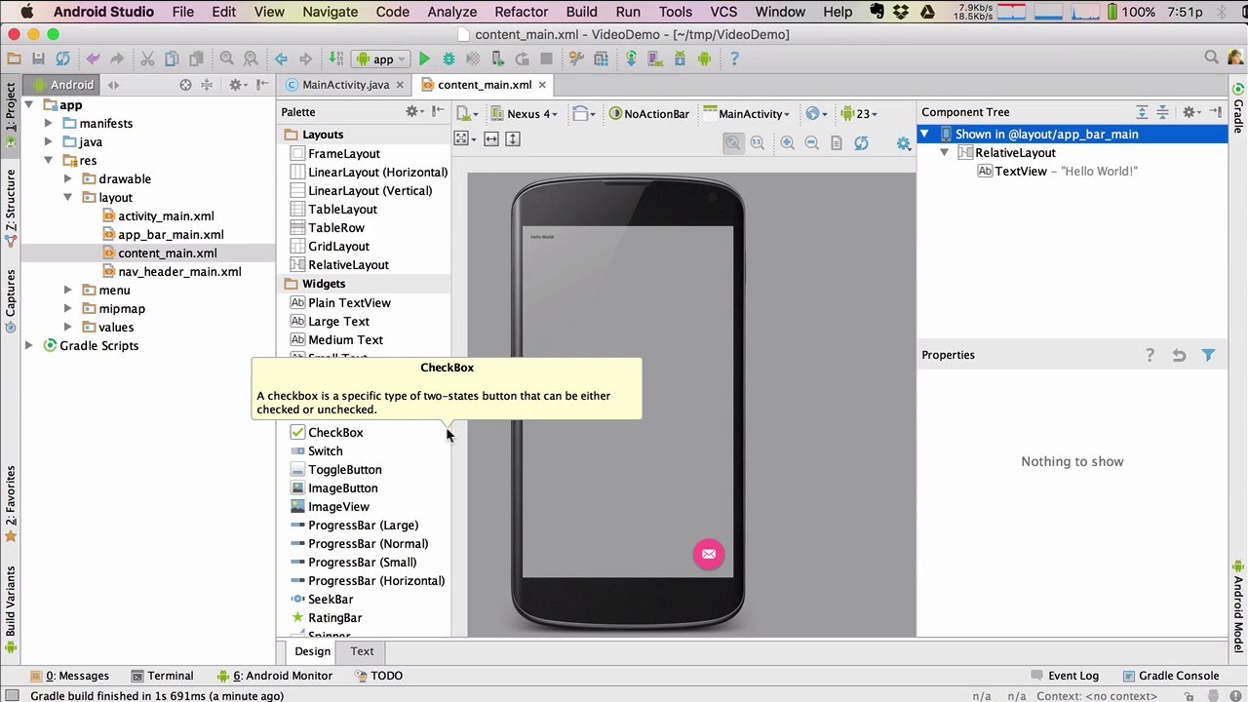
Task: Select the Design tab
Action: click(312, 651)
